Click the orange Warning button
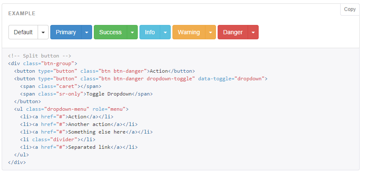The image size is (366, 175). click(189, 32)
